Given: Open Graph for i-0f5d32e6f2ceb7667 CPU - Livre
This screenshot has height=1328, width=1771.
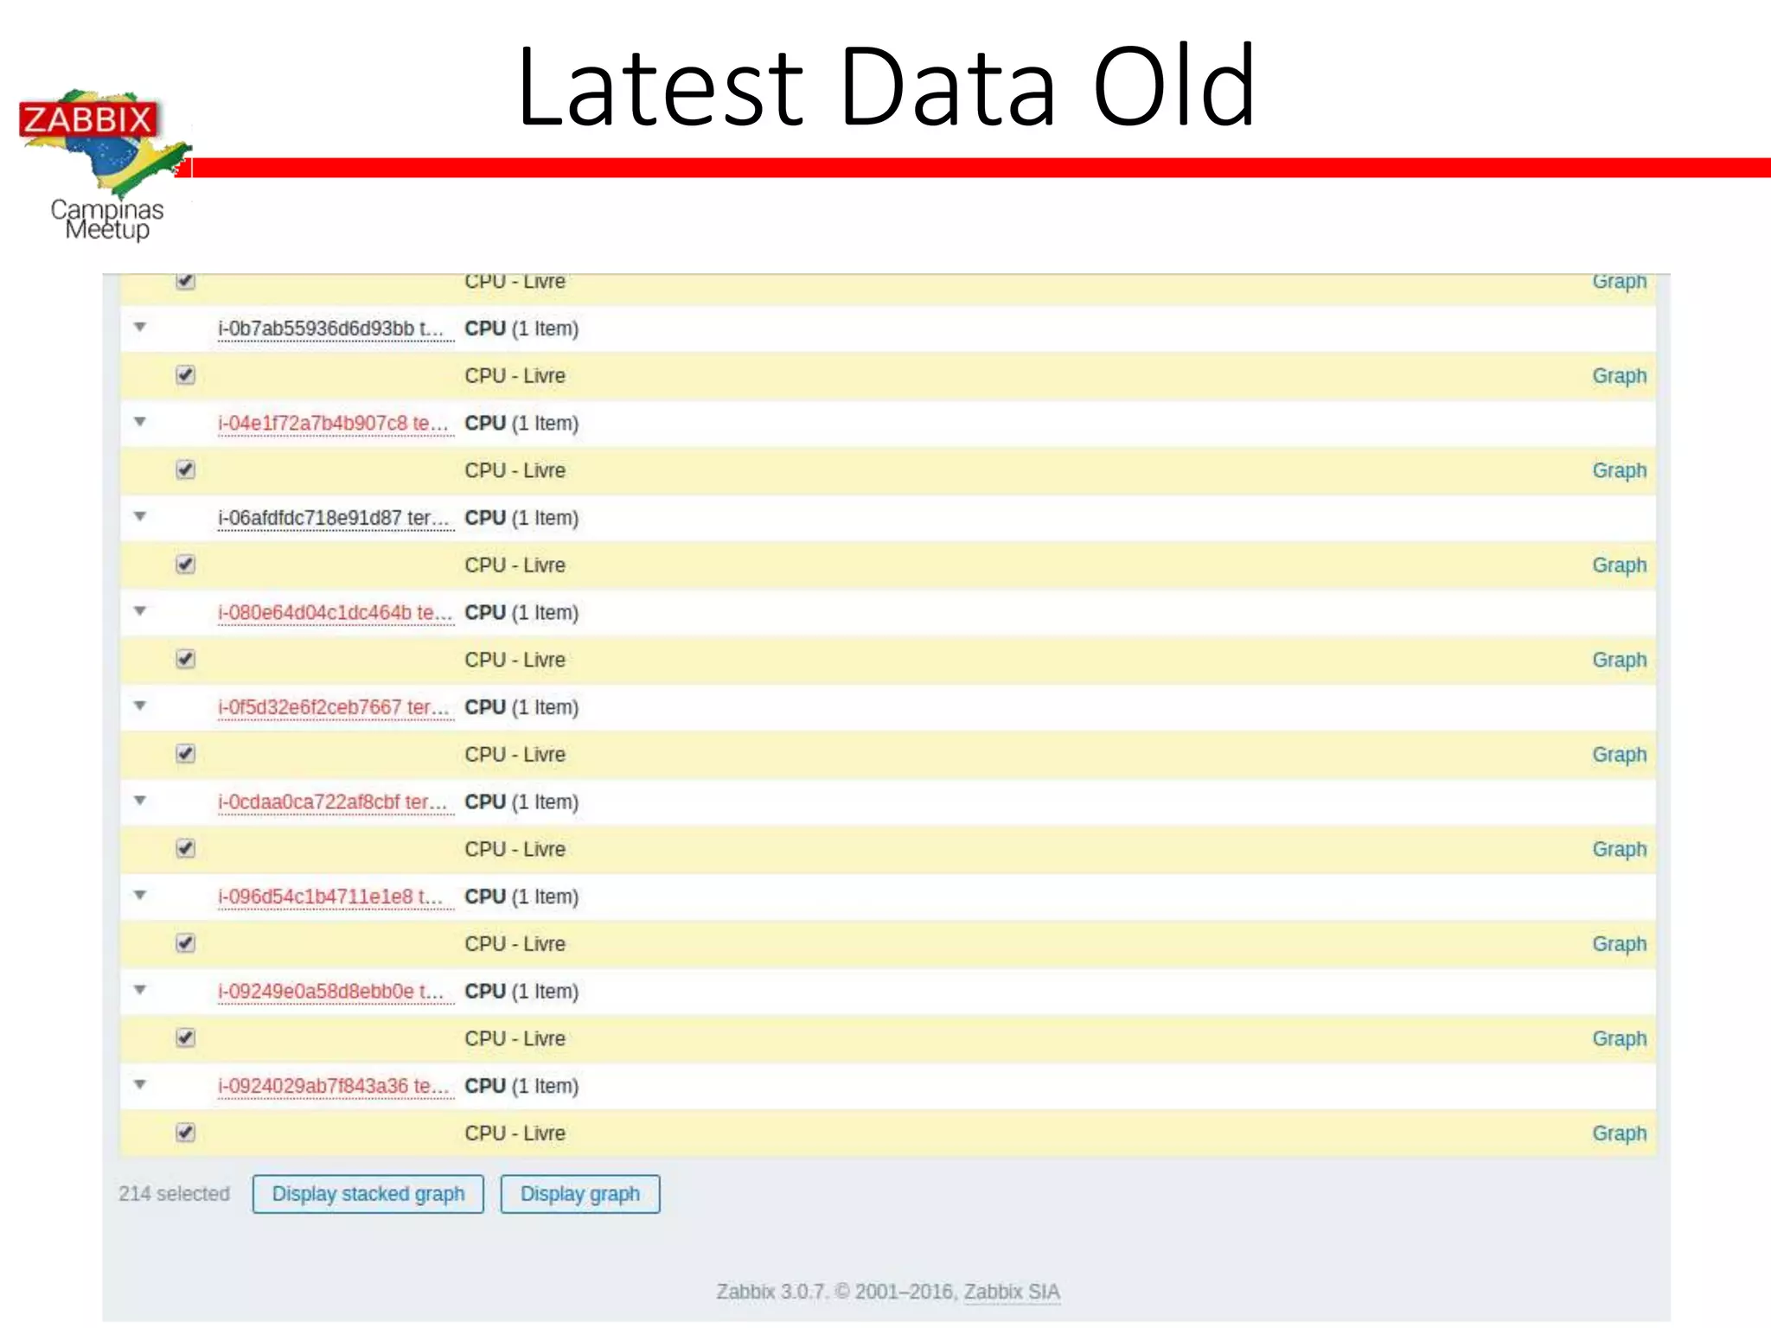Looking at the screenshot, I should 1619,755.
